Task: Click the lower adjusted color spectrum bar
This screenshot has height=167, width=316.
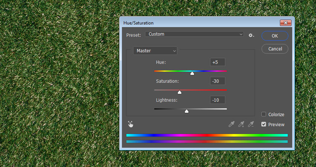Action: pos(207,141)
